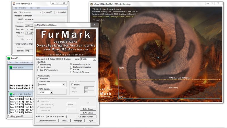Image resolution: width=227 pixels, height=128 pixels.
Task: Enable FurMark 1.7.0 Mode
Action: [71, 72]
